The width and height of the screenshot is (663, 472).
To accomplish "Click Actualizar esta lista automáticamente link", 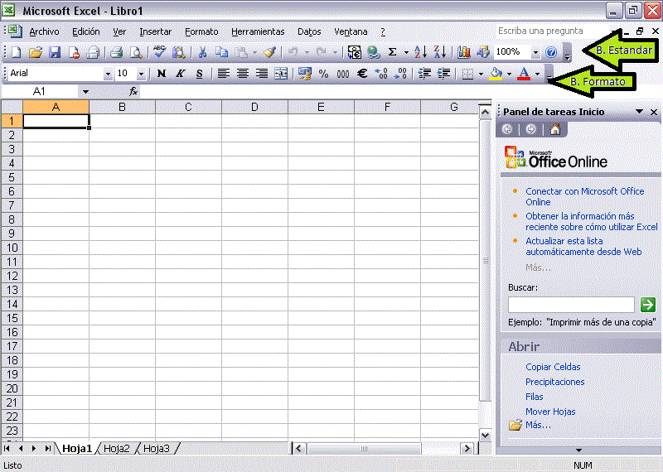I will pyautogui.click(x=583, y=247).
